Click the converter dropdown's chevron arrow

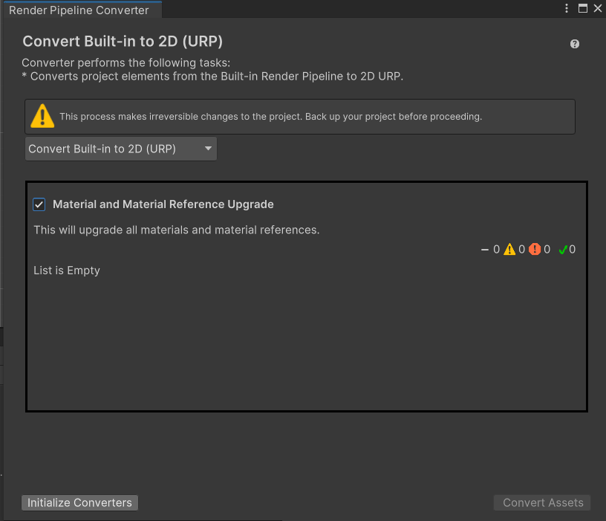tap(208, 148)
